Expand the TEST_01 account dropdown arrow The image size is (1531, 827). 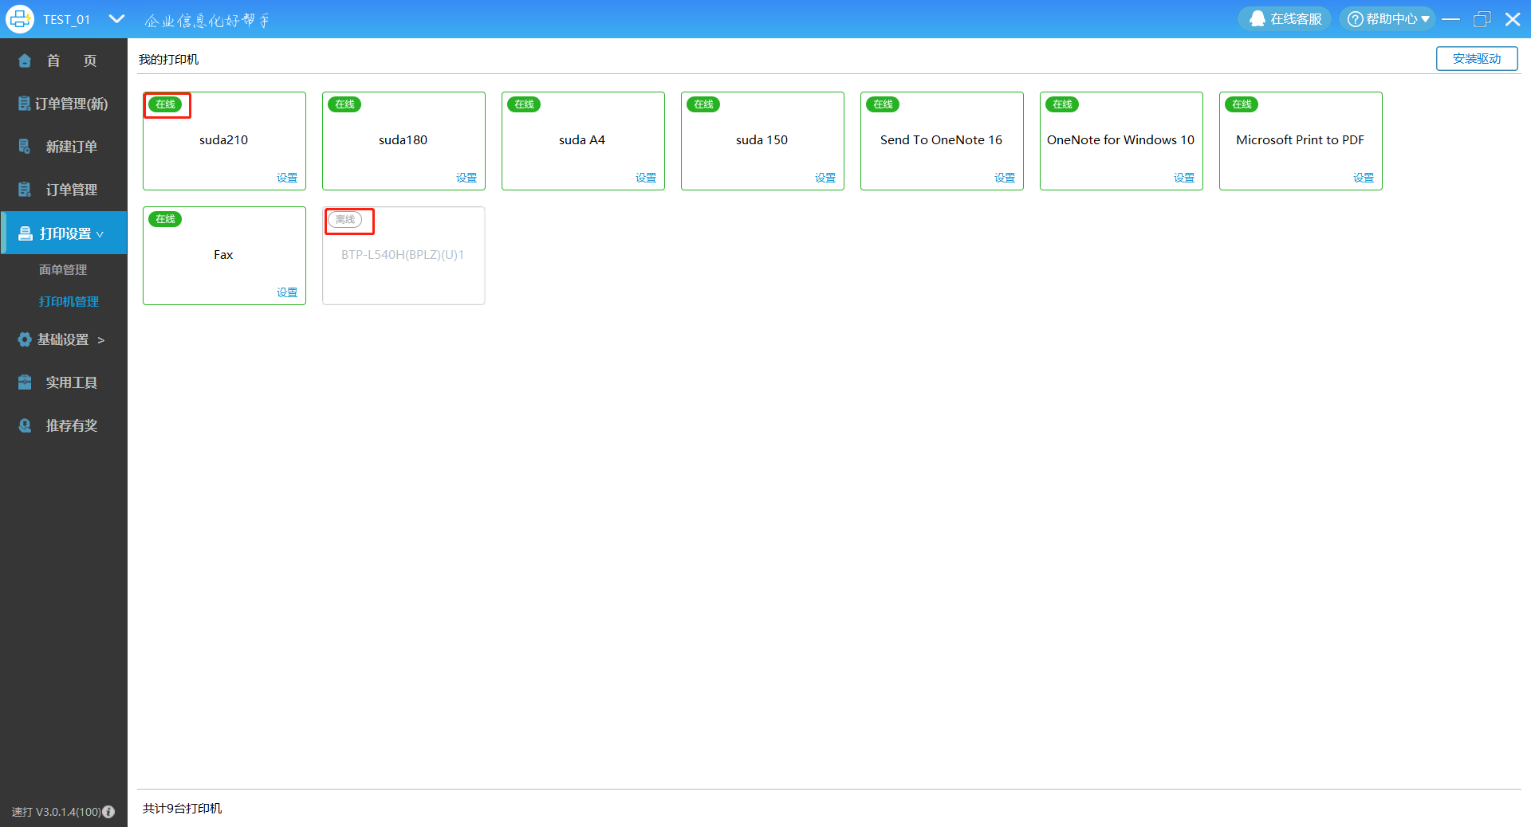116,18
